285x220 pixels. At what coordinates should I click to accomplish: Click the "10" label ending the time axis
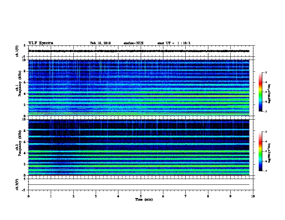[x=253, y=196]
